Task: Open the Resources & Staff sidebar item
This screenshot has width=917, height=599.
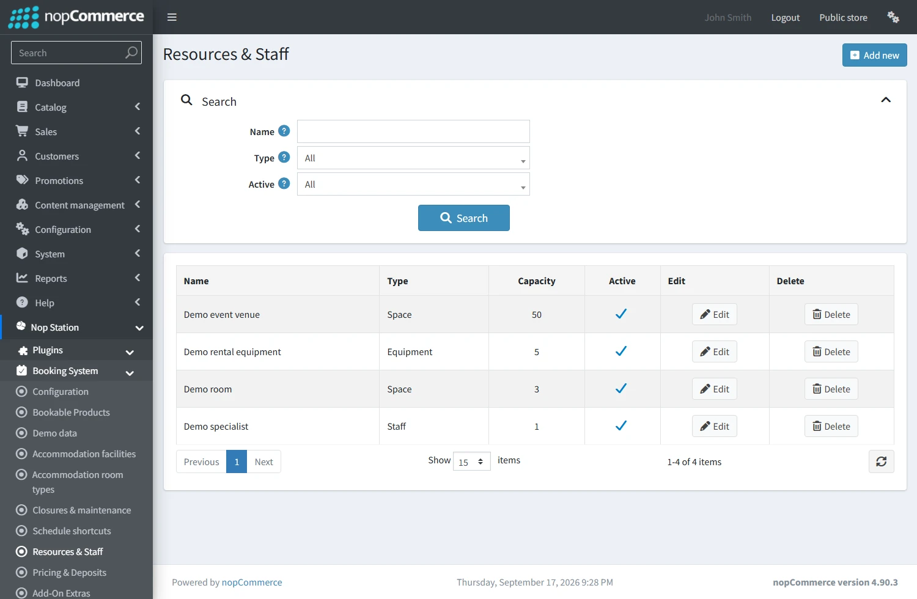Action: (67, 551)
